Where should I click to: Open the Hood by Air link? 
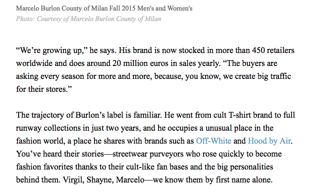pos(269,141)
